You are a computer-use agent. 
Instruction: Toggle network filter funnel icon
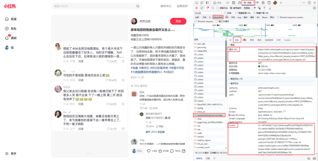pyautogui.click(x=207, y=8)
